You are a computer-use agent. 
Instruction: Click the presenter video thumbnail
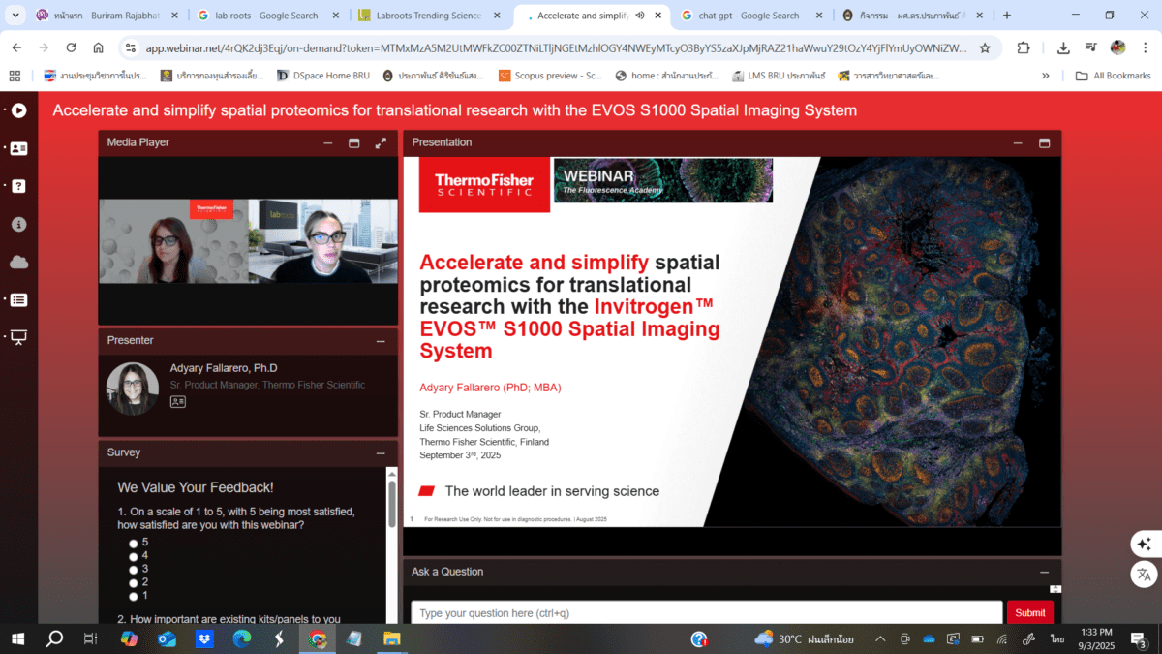pyautogui.click(x=248, y=241)
